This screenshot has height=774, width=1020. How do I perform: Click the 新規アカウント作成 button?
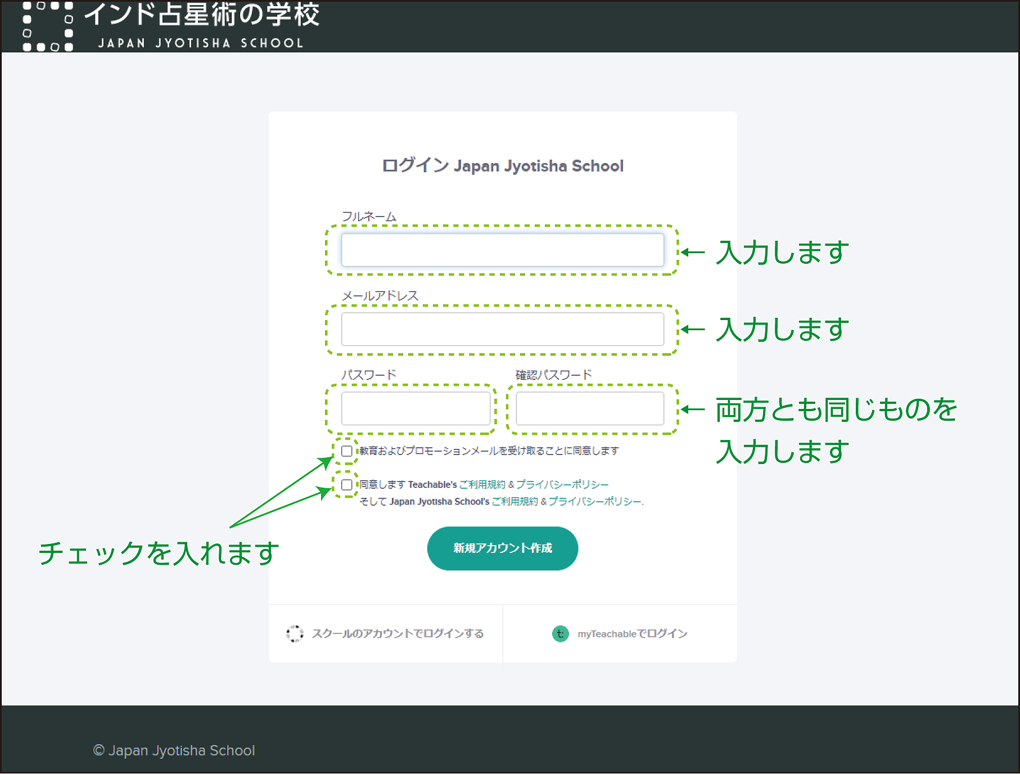tap(503, 548)
